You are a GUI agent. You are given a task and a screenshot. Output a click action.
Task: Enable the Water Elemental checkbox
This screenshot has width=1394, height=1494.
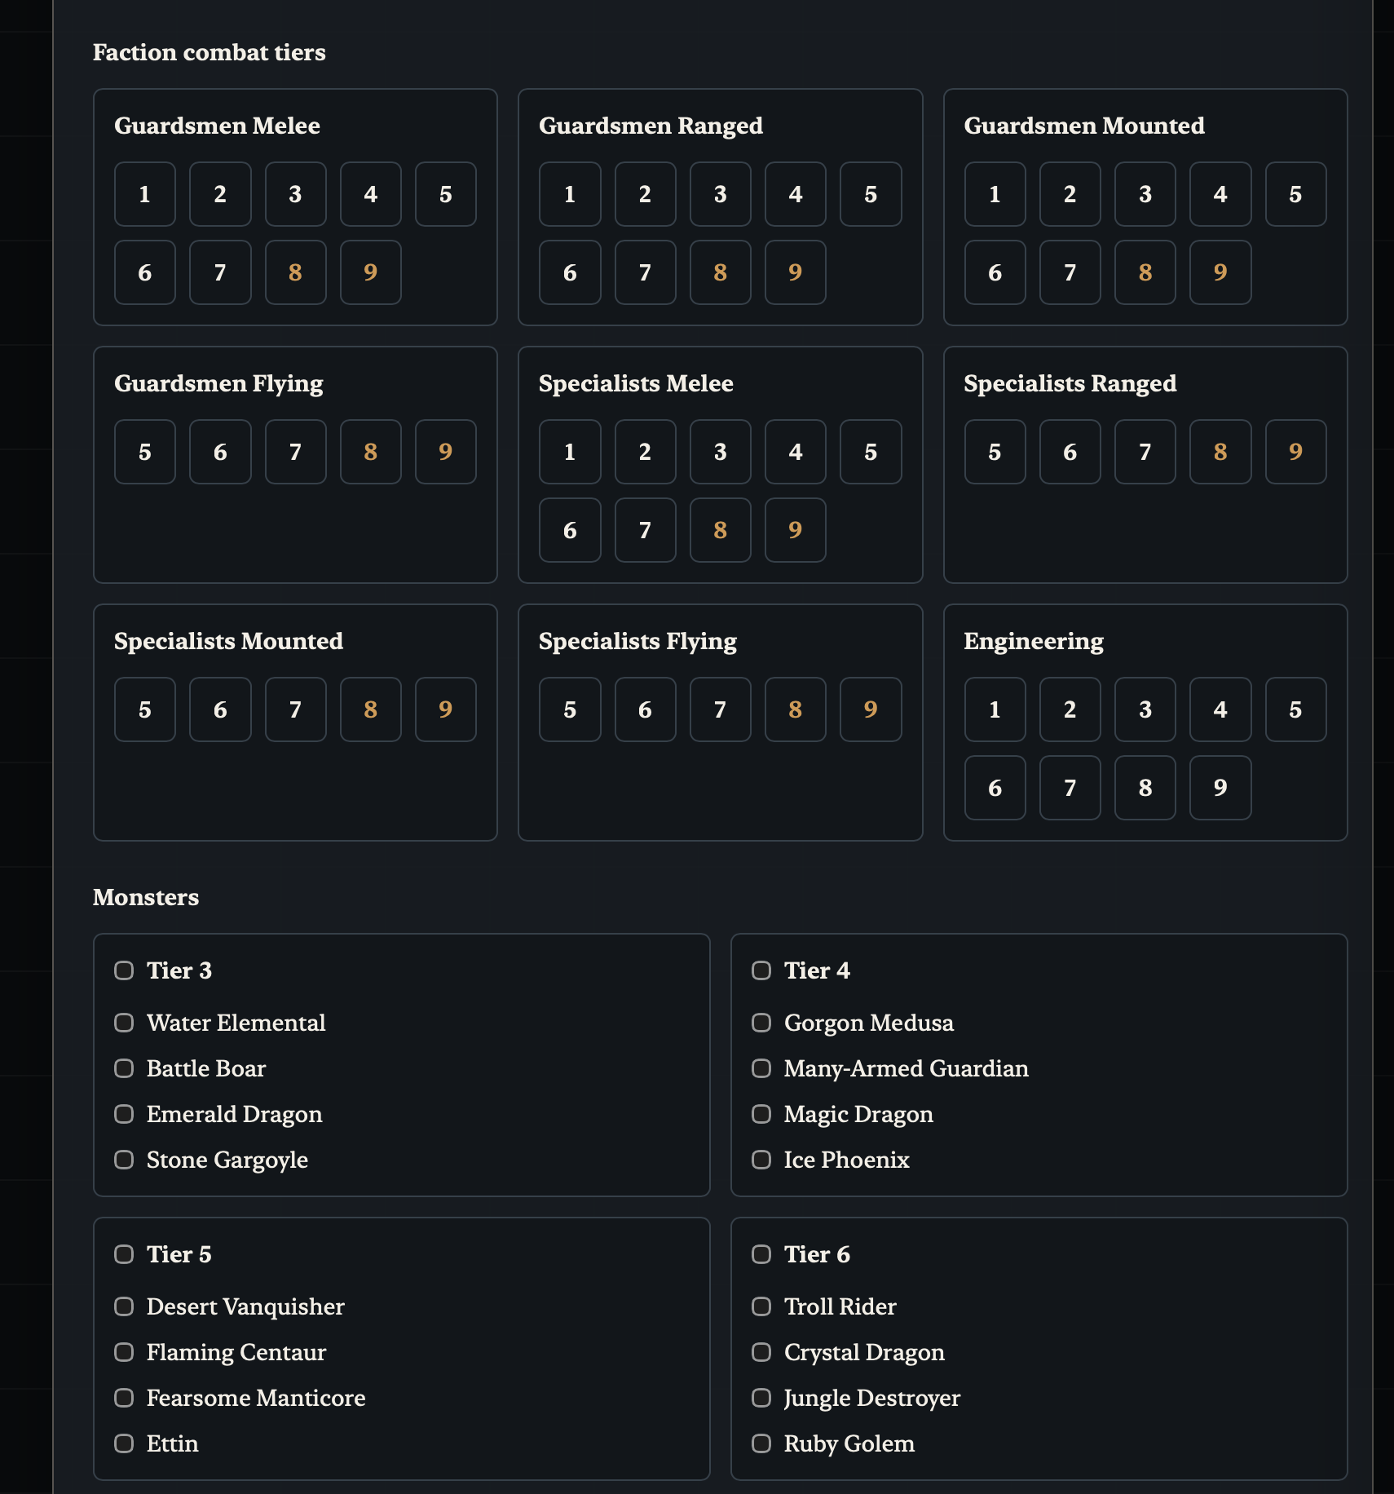[x=124, y=1023]
